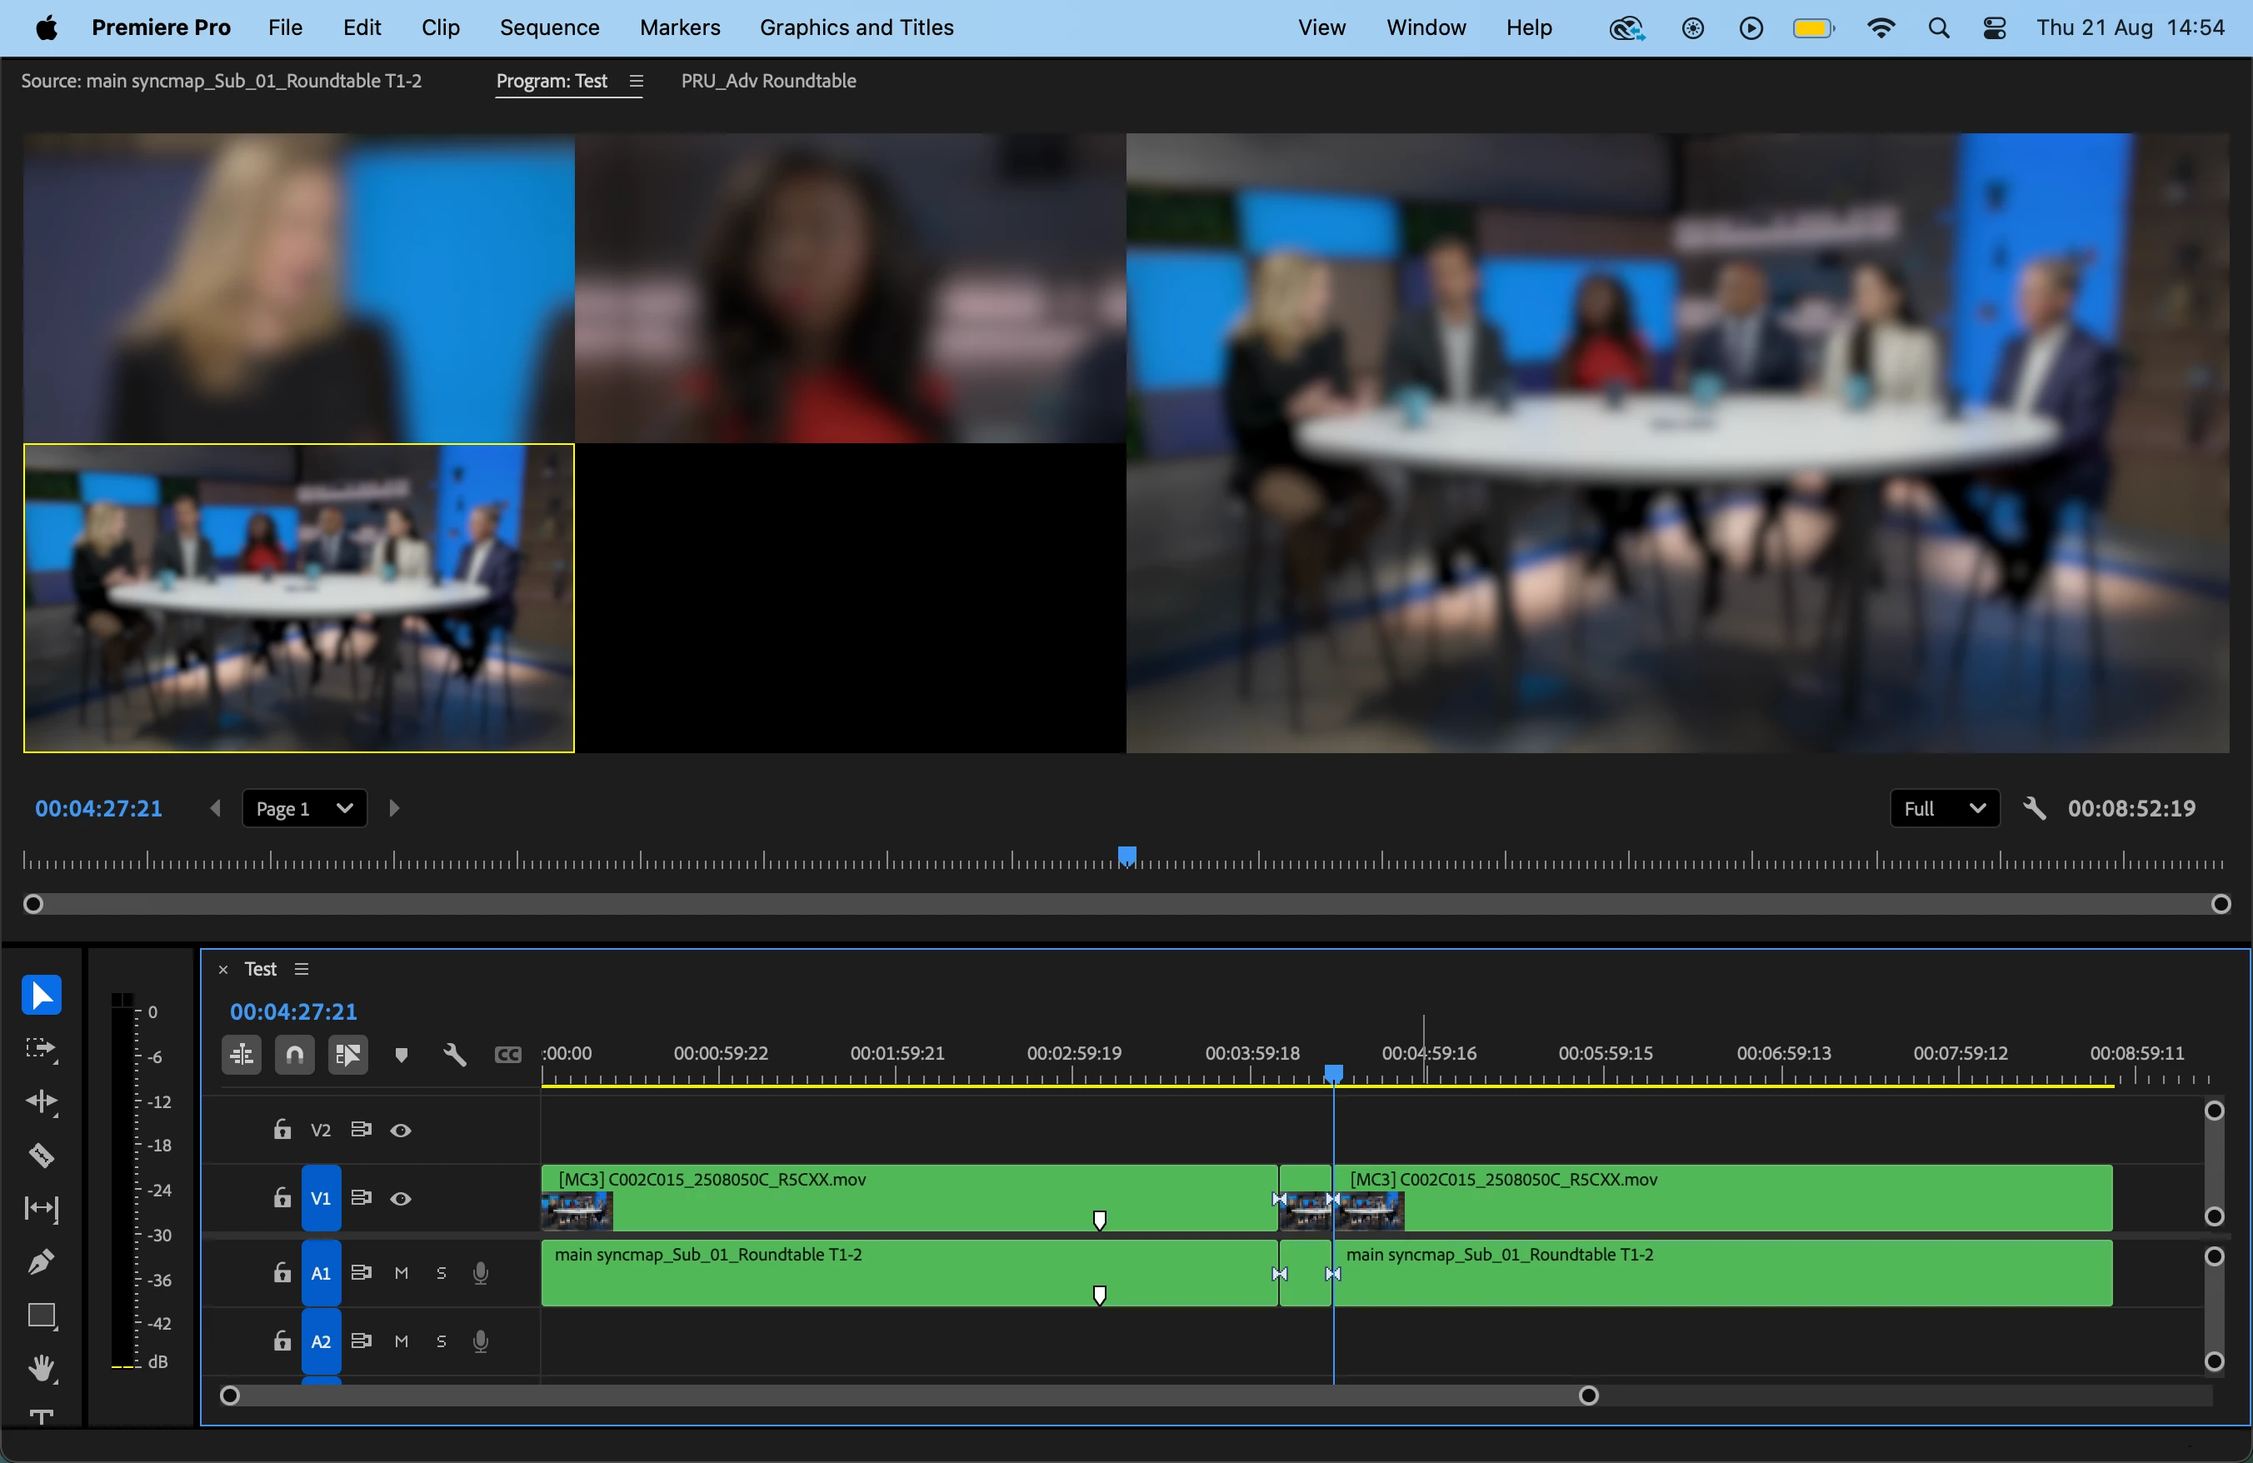The width and height of the screenshot is (2253, 1463).
Task: Select the Slip tool
Action: coord(41,1208)
